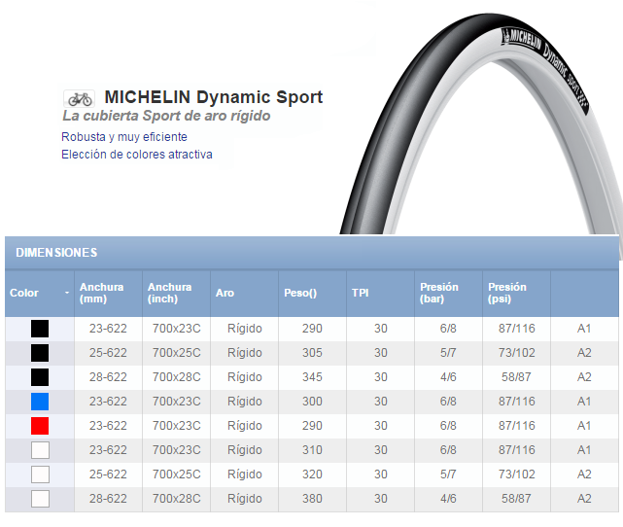The height and width of the screenshot is (527, 623).
Task: Click the road bicycle icon beside the title
Action: (x=79, y=98)
